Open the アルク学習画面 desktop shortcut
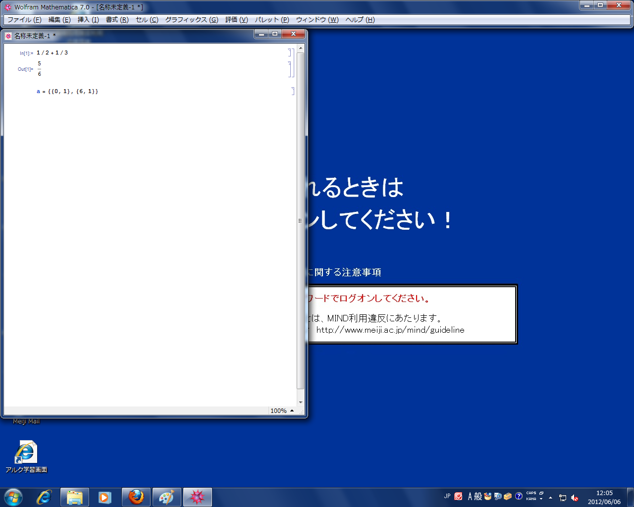This screenshot has height=507, width=634. point(26,456)
